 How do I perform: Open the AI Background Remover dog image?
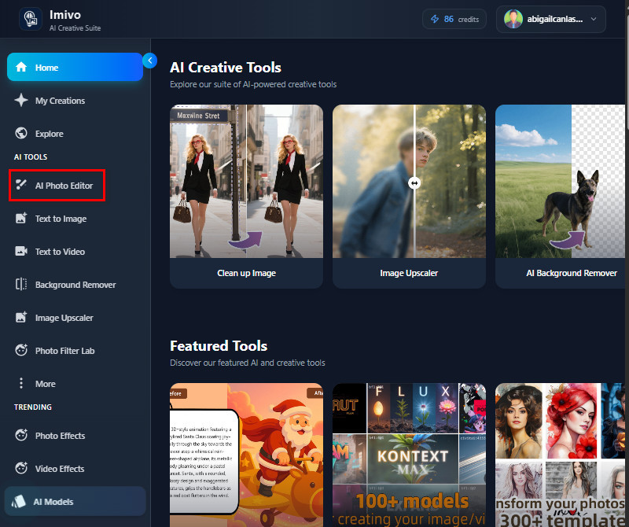pos(561,181)
